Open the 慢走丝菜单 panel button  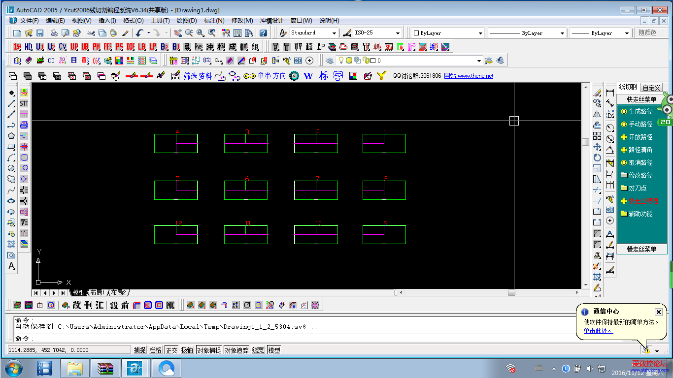641,249
